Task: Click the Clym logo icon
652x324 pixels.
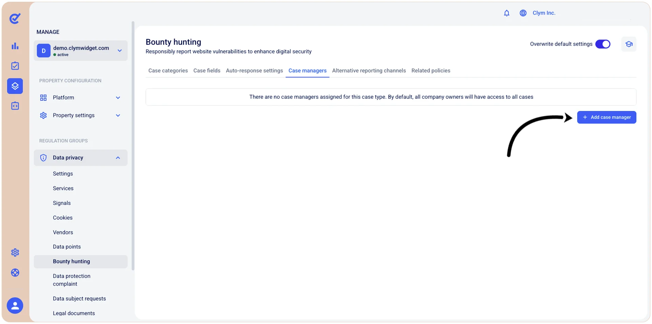Action: (x=15, y=18)
